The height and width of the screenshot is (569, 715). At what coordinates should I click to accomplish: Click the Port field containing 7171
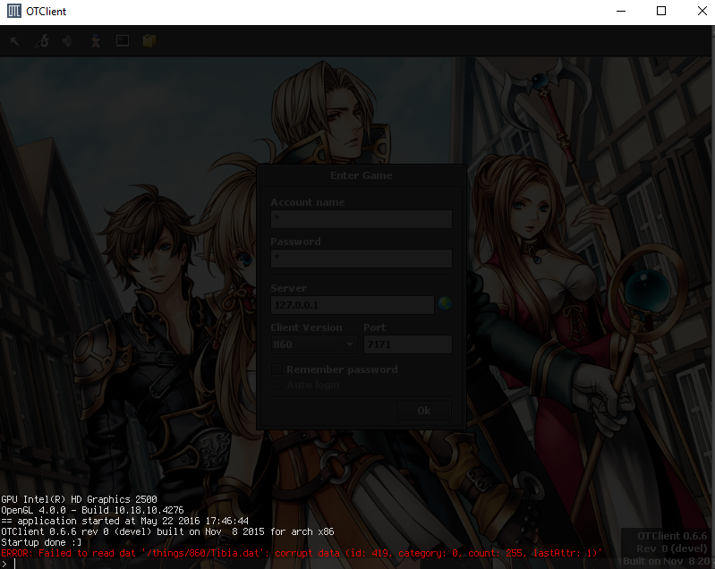pos(408,344)
